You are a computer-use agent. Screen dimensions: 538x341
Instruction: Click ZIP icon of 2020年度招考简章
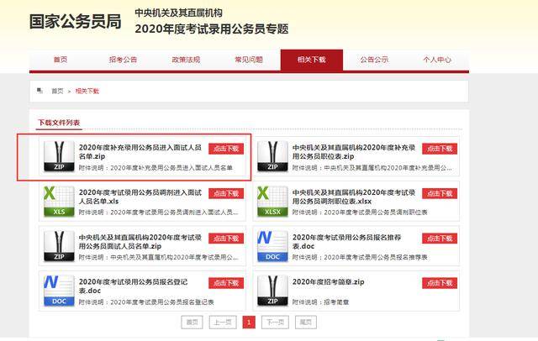tap(272, 291)
